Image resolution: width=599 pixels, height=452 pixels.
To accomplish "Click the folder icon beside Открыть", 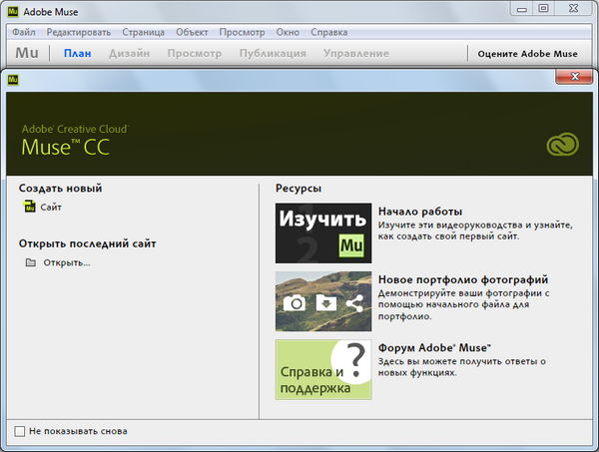I will (x=30, y=262).
